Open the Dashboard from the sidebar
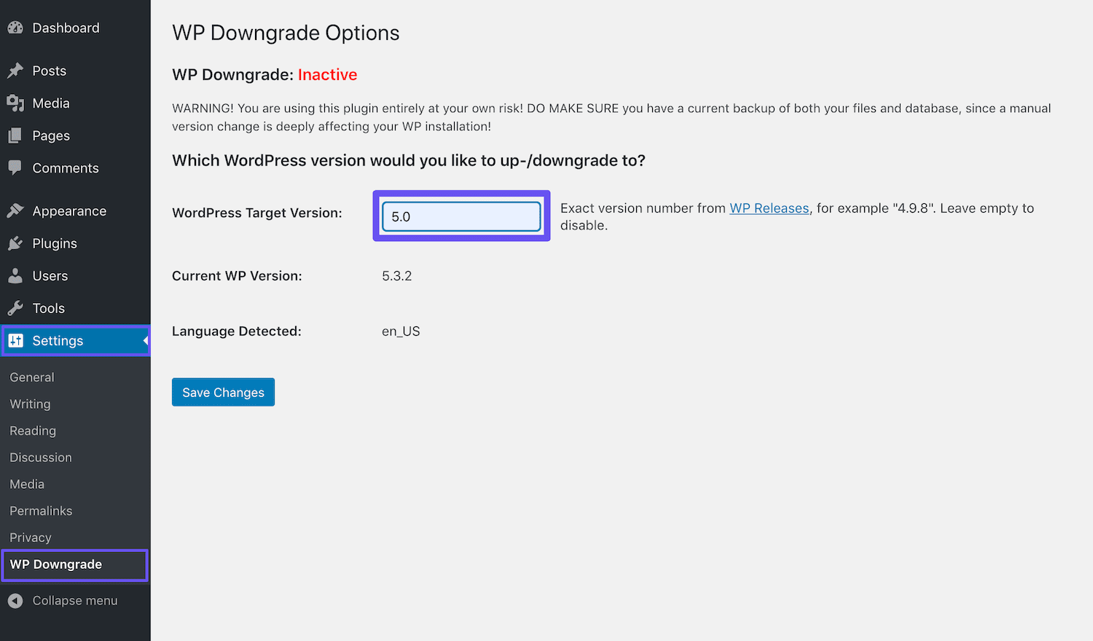The width and height of the screenshot is (1093, 641). tap(16, 27)
